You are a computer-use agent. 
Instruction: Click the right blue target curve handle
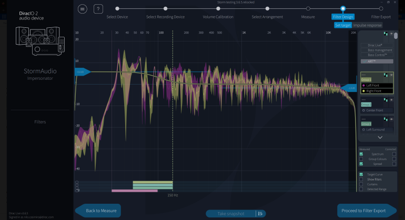point(350,88)
